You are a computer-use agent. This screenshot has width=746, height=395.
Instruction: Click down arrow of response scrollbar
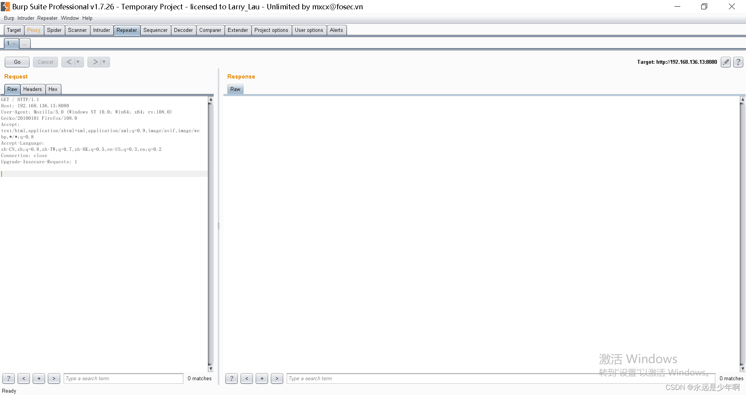click(743, 368)
